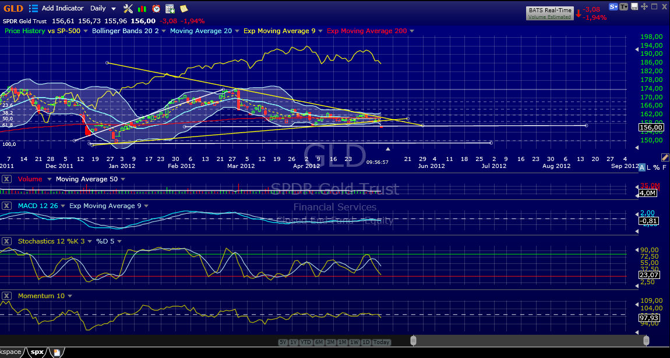Click the 97,93 momentum value label
The width and height of the screenshot is (670, 358).
649,318
